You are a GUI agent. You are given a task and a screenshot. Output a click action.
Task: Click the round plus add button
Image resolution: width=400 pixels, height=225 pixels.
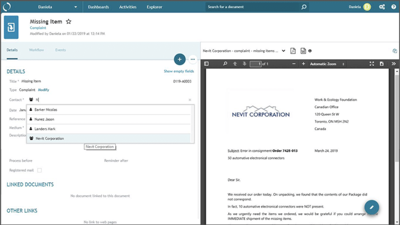(x=180, y=59)
